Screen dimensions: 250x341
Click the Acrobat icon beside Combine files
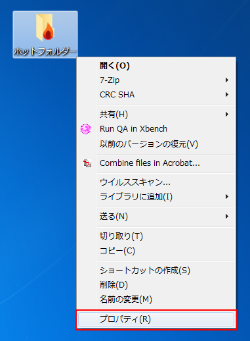point(87,163)
